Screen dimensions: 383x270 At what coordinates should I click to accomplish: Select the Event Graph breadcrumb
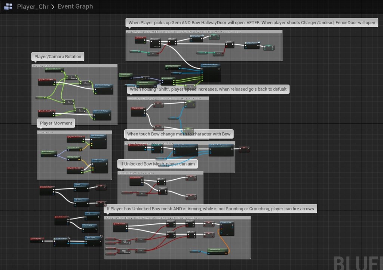pos(75,6)
